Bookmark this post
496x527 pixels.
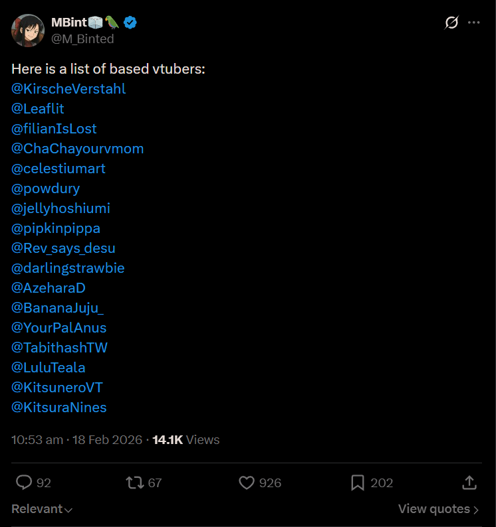pyautogui.click(x=357, y=483)
